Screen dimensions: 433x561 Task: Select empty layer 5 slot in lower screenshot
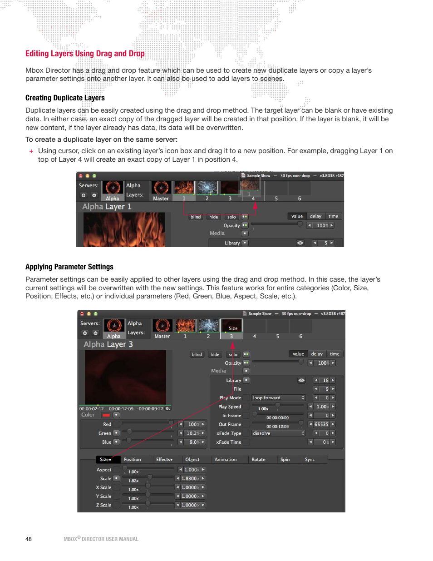click(x=278, y=326)
